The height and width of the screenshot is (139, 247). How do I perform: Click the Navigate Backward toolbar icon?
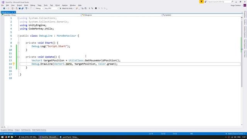pos(4,8)
